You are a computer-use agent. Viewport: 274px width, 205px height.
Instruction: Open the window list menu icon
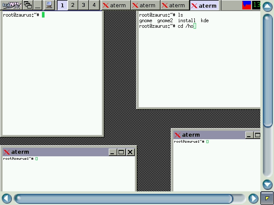point(28,5)
